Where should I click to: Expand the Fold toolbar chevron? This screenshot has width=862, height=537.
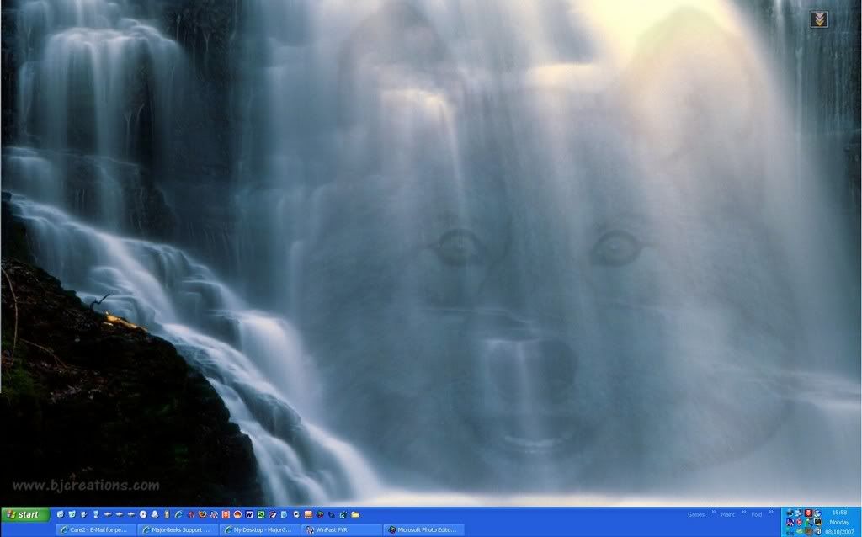[x=769, y=512]
